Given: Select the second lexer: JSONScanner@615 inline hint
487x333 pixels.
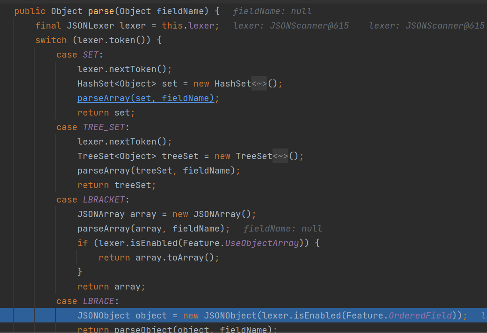Looking at the screenshot, I should pyautogui.click(x=427, y=26).
